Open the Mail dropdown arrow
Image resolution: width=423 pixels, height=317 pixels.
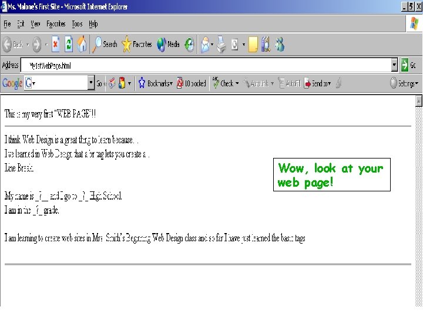coord(212,45)
